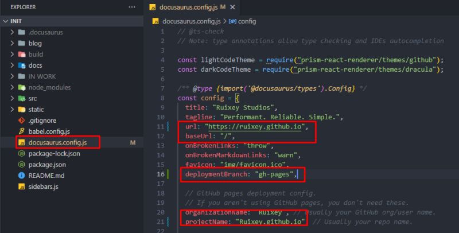The height and width of the screenshot is (233, 459).
Task: Open Explorer more actions ellipsis menu
Action: (x=132, y=7)
